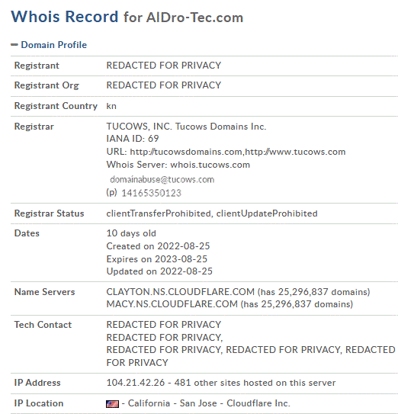
Task: Click the minus icon beside Domain Profile
Action: (14, 45)
